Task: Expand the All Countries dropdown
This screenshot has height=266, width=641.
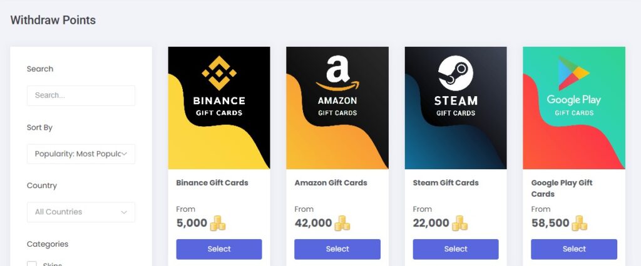Action: [81, 212]
